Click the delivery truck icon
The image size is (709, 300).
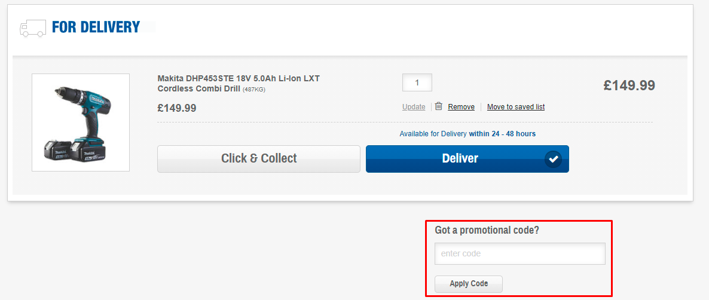pyautogui.click(x=32, y=28)
